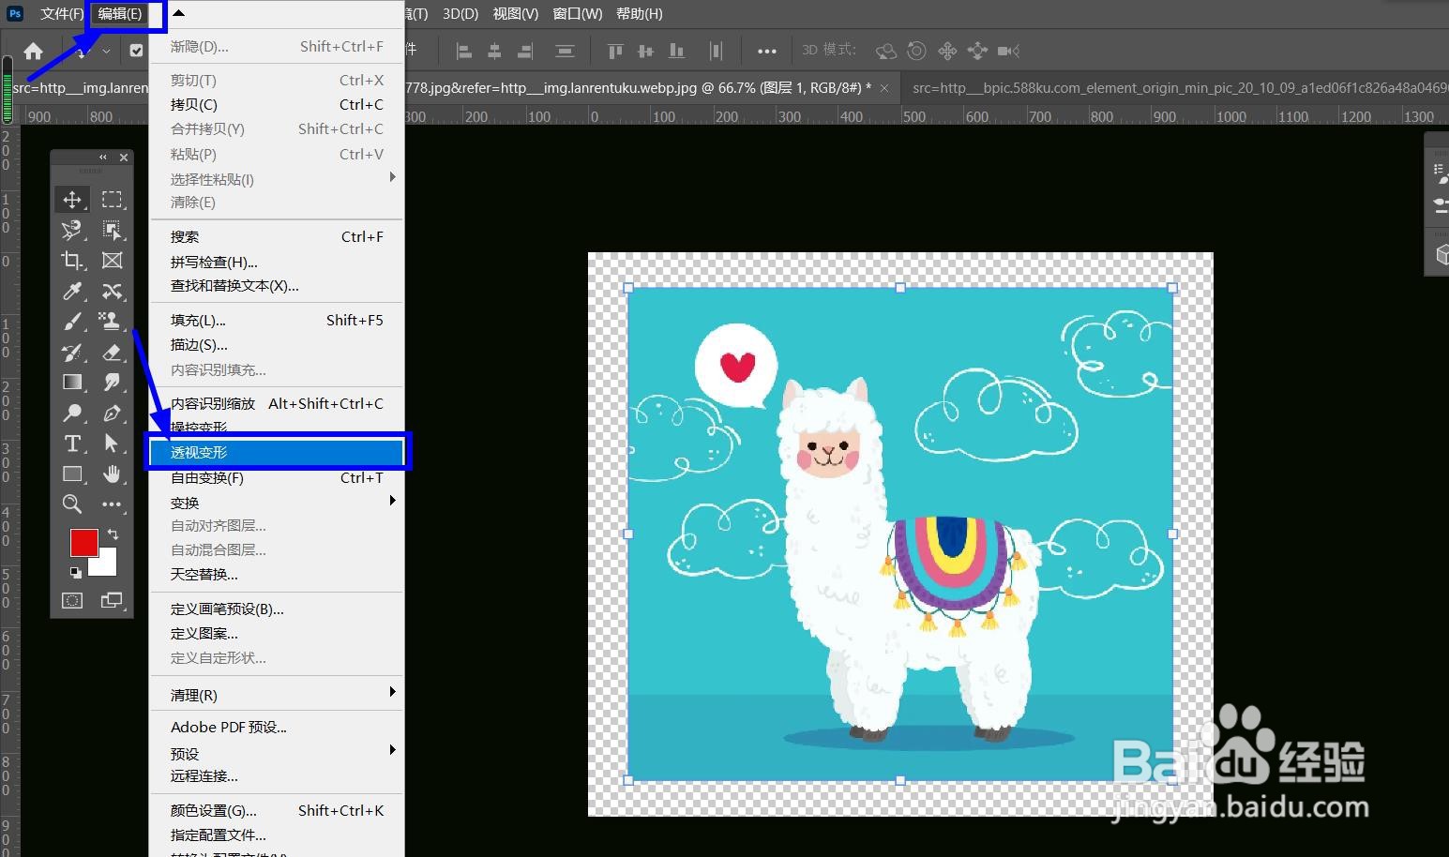Switch to the 588ku.com document tab
1449x857 pixels.
pyautogui.click(x=1175, y=88)
